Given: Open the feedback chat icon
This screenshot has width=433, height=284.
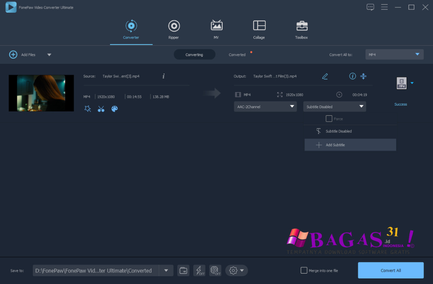Looking at the screenshot, I should tap(370, 7).
